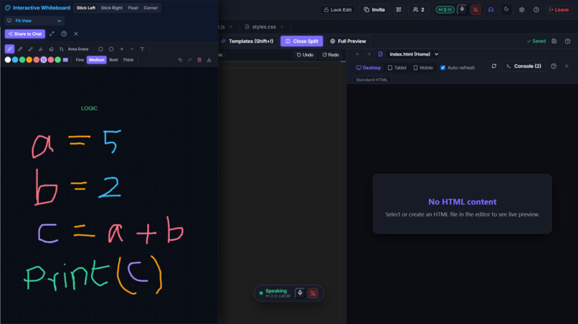
Task: End call from the Speaking widget
Action: pos(313,293)
